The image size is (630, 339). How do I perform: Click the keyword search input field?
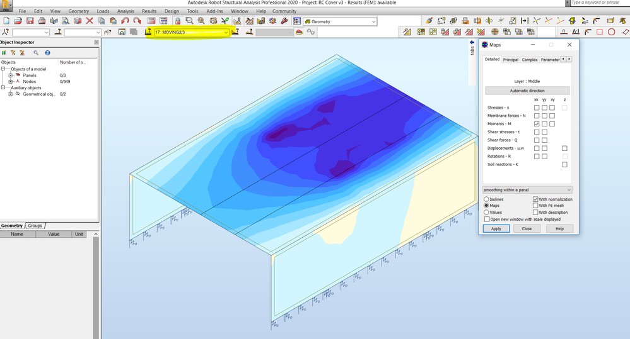[x=600, y=3]
